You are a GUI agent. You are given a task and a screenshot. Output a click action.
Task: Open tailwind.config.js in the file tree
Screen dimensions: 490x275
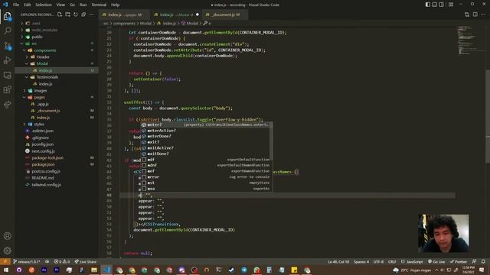coord(46,185)
